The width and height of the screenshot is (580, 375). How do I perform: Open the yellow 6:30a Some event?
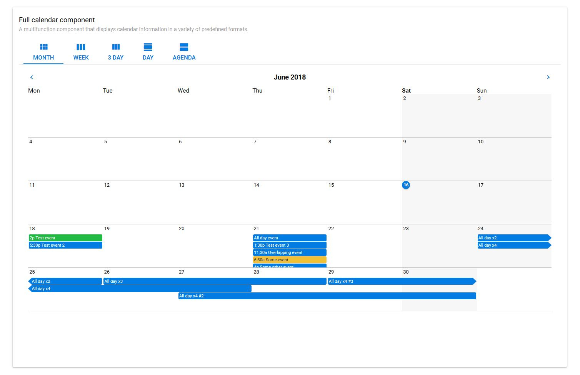click(x=290, y=260)
